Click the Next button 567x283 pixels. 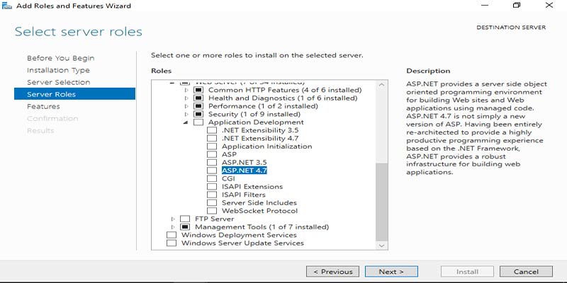391,272
